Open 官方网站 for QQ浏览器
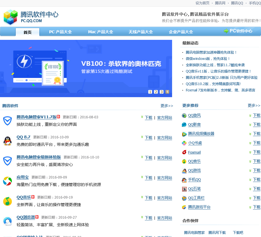Image resolution: width=261 pixels, height=237 pixels. click(165, 218)
